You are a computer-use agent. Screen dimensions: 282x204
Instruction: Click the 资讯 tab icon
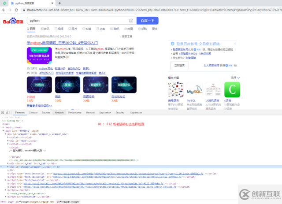click(42, 29)
